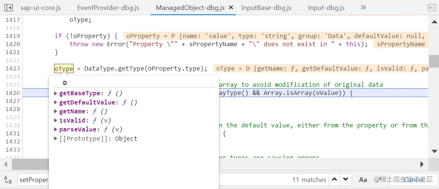Click the vertical scrollbar down arrow
Viewport: 439px width, 189px height.
[434, 151]
